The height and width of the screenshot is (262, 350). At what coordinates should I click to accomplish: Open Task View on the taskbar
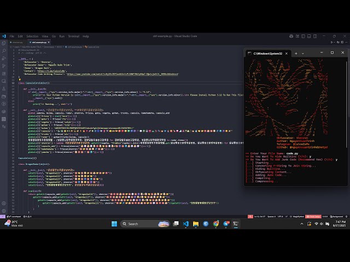coord(176,224)
